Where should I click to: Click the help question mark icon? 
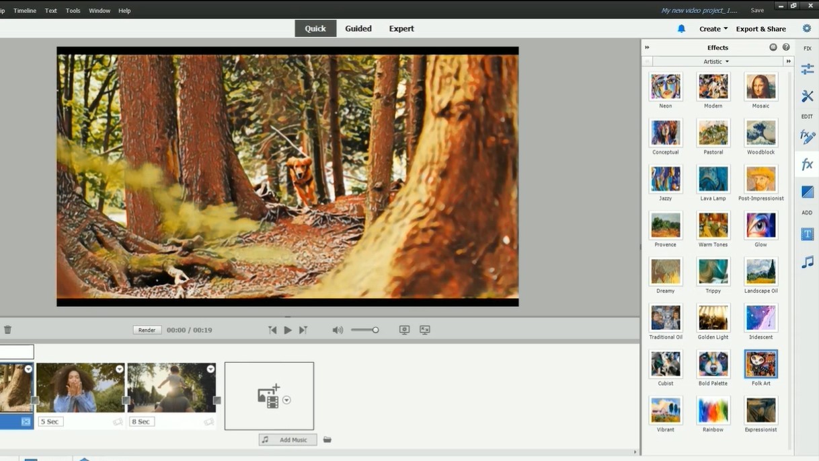(x=786, y=47)
